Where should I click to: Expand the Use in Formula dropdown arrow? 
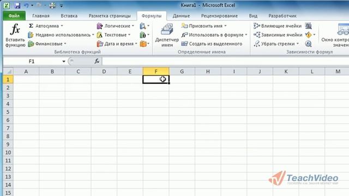tap(246, 35)
